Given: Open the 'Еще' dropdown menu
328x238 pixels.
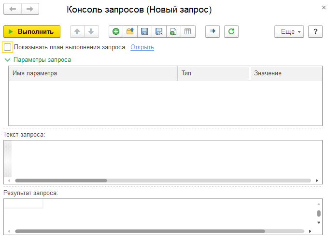Looking at the screenshot, I should coord(289,31).
